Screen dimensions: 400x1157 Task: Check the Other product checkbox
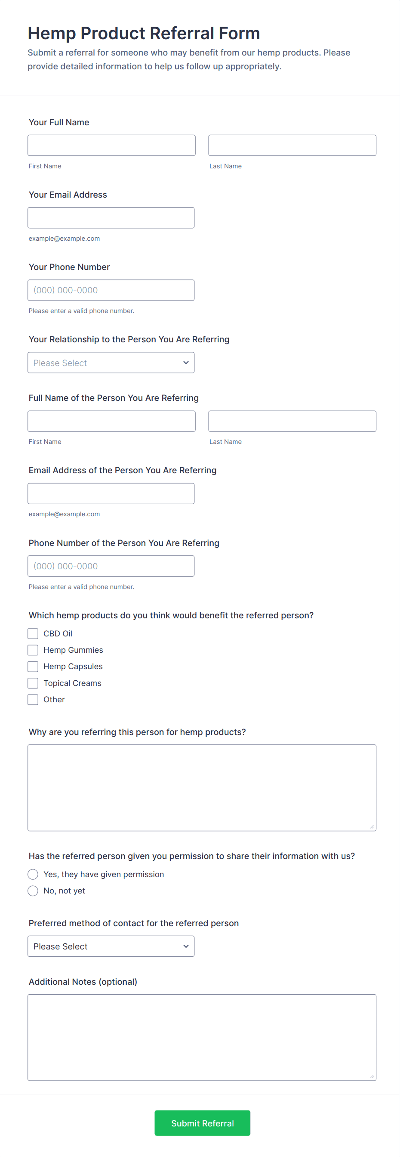point(33,699)
